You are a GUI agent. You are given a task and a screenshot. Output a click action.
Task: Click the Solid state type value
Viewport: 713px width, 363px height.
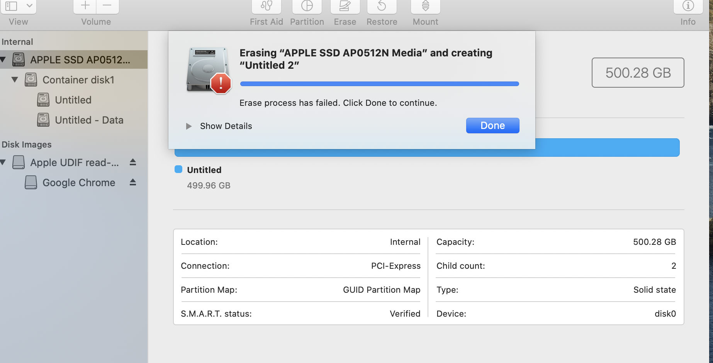point(655,290)
